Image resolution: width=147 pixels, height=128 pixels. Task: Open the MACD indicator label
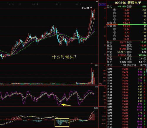(96, 108)
